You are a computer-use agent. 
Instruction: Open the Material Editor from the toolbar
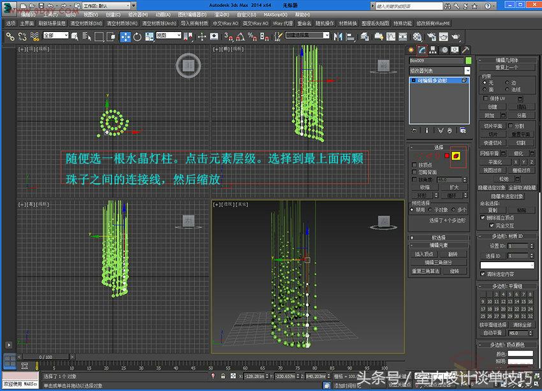click(415, 38)
